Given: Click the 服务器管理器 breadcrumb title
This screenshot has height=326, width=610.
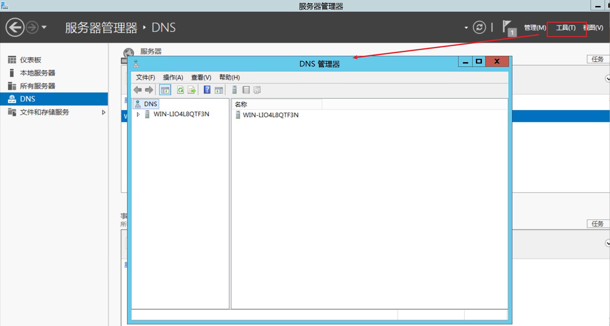Looking at the screenshot, I should [101, 28].
